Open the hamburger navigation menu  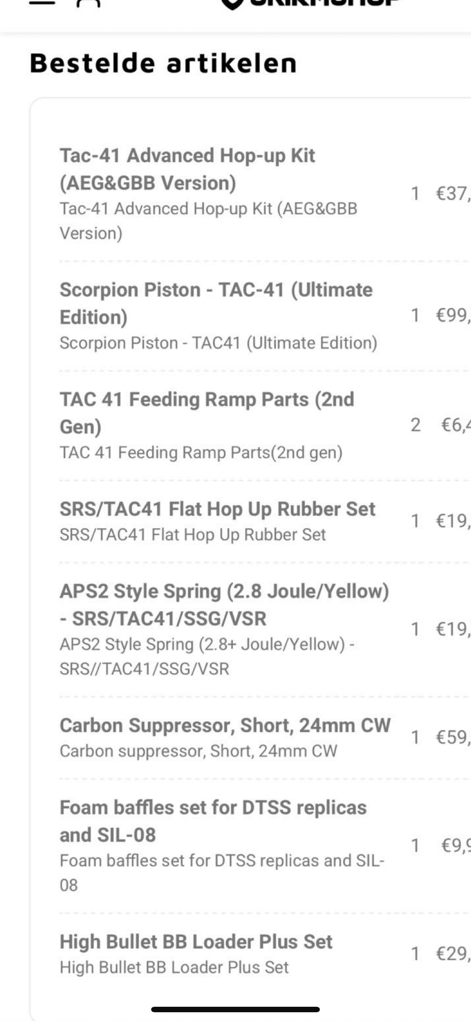(42, 3)
